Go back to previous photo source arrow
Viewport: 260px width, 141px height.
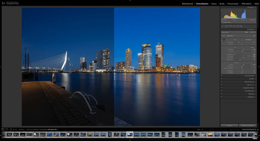point(14,130)
